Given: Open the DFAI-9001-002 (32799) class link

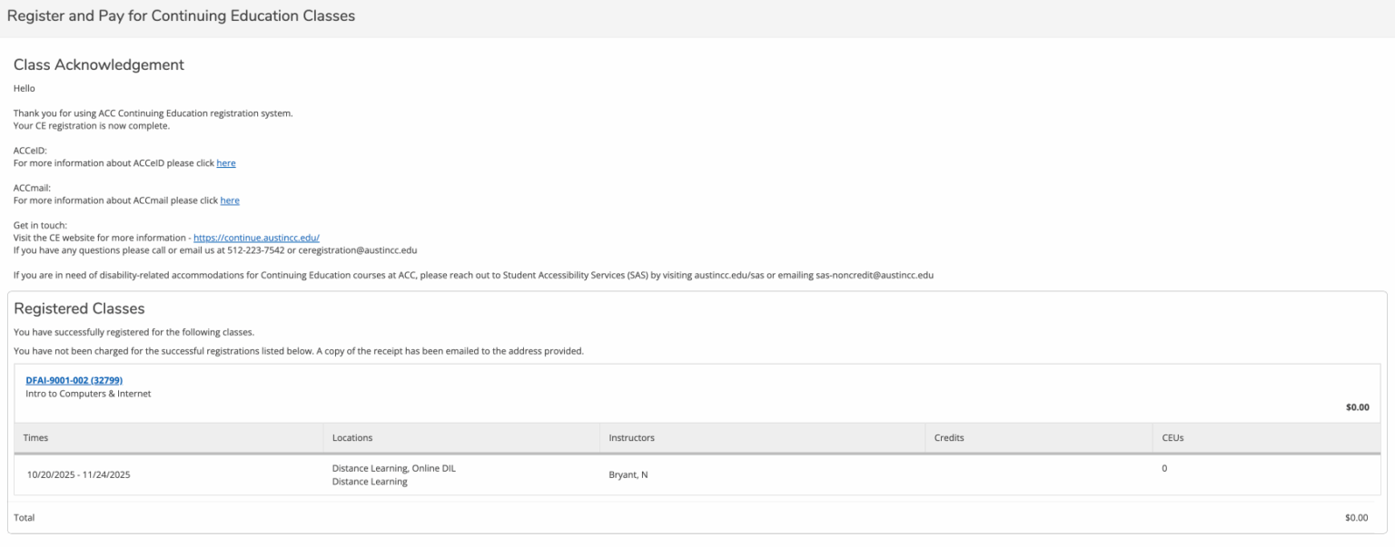Looking at the screenshot, I should pos(74,380).
